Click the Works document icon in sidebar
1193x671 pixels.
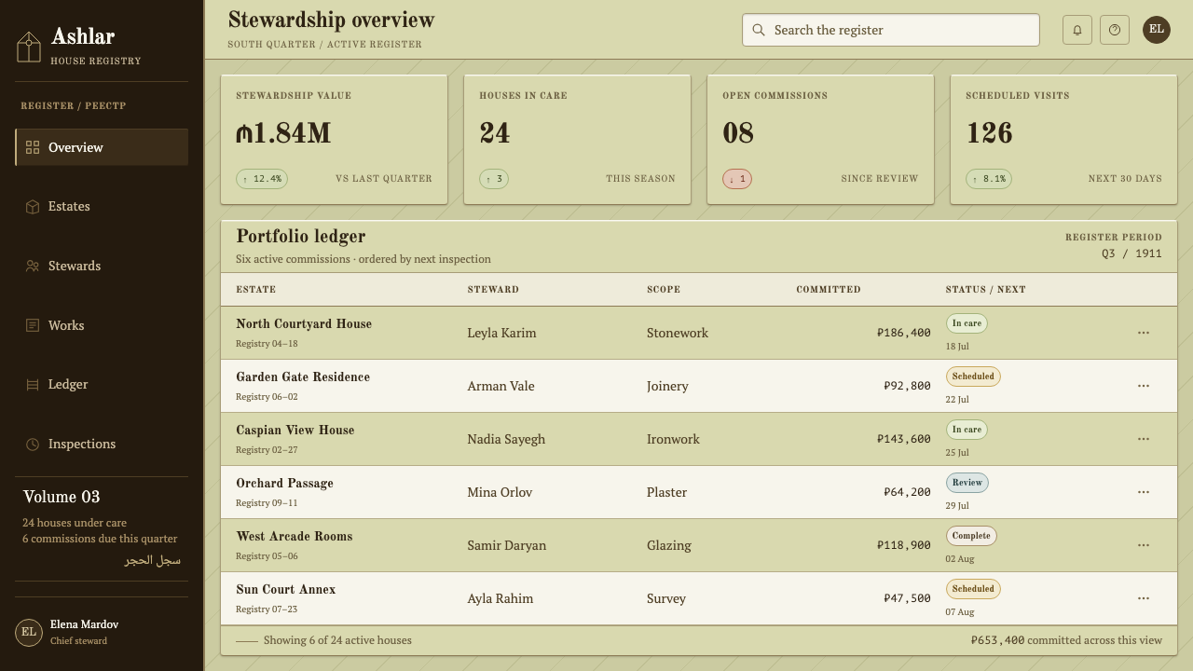click(x=33, y=325)
